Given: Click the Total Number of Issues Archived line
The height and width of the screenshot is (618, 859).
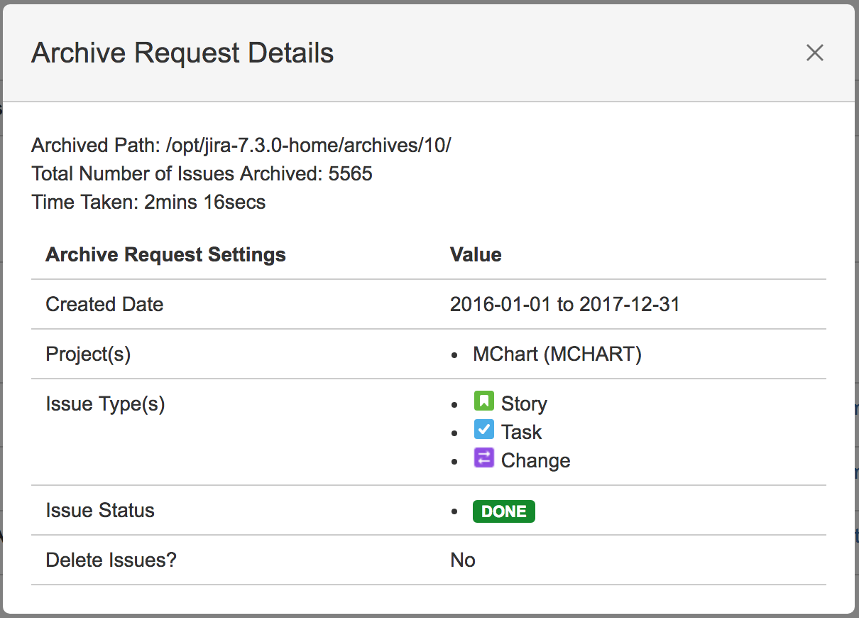Looking at the screenshot, I should pos(202,173).
